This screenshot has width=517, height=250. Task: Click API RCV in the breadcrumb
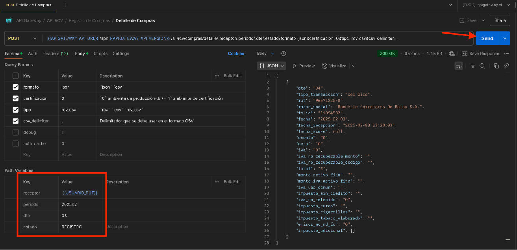click(x=56, y=20)
